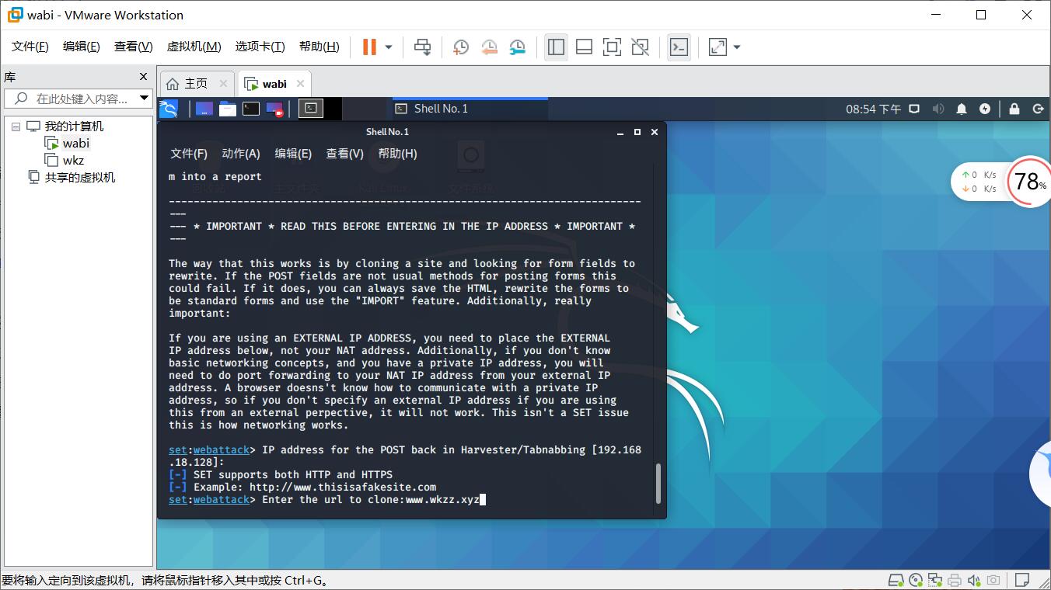Image resolution: width=1051 pixels, height=590 pixels.
Task: Toggle Unity mode in the toolbar
Action: (x=640, y=47)
